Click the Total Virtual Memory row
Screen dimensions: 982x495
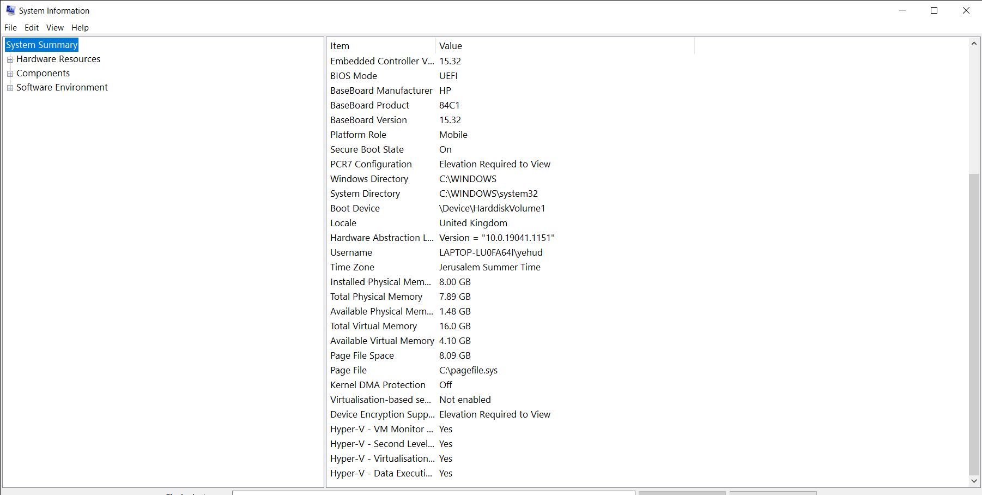tap(511, 326)
